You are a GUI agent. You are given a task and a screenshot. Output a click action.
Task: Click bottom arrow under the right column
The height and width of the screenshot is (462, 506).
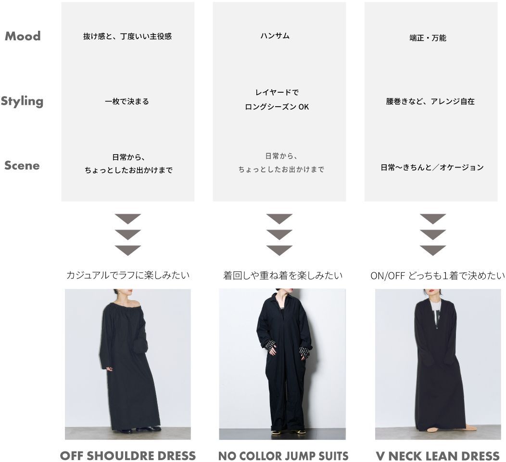click(433, 250)
